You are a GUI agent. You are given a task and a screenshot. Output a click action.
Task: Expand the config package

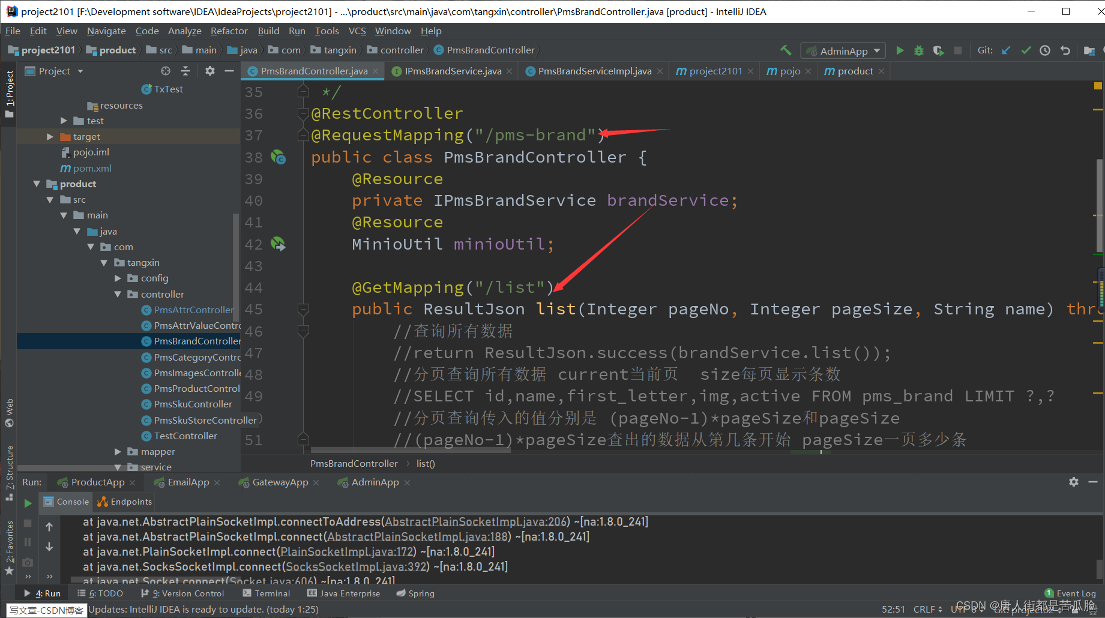(118, 278)
